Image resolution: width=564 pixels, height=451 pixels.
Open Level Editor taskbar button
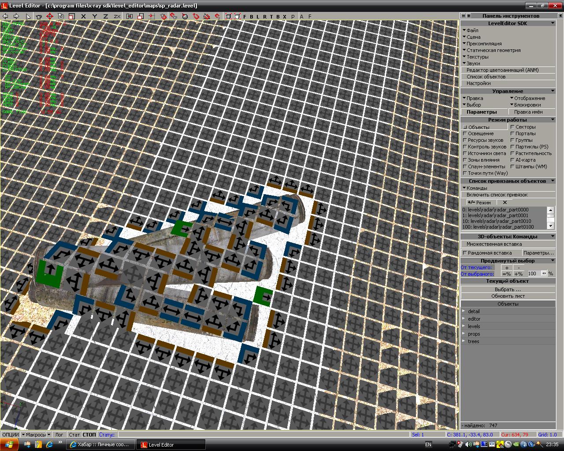click(170, 445)
